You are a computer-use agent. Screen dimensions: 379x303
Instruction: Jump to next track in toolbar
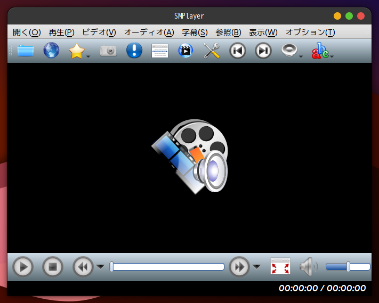tap(263, 51)
